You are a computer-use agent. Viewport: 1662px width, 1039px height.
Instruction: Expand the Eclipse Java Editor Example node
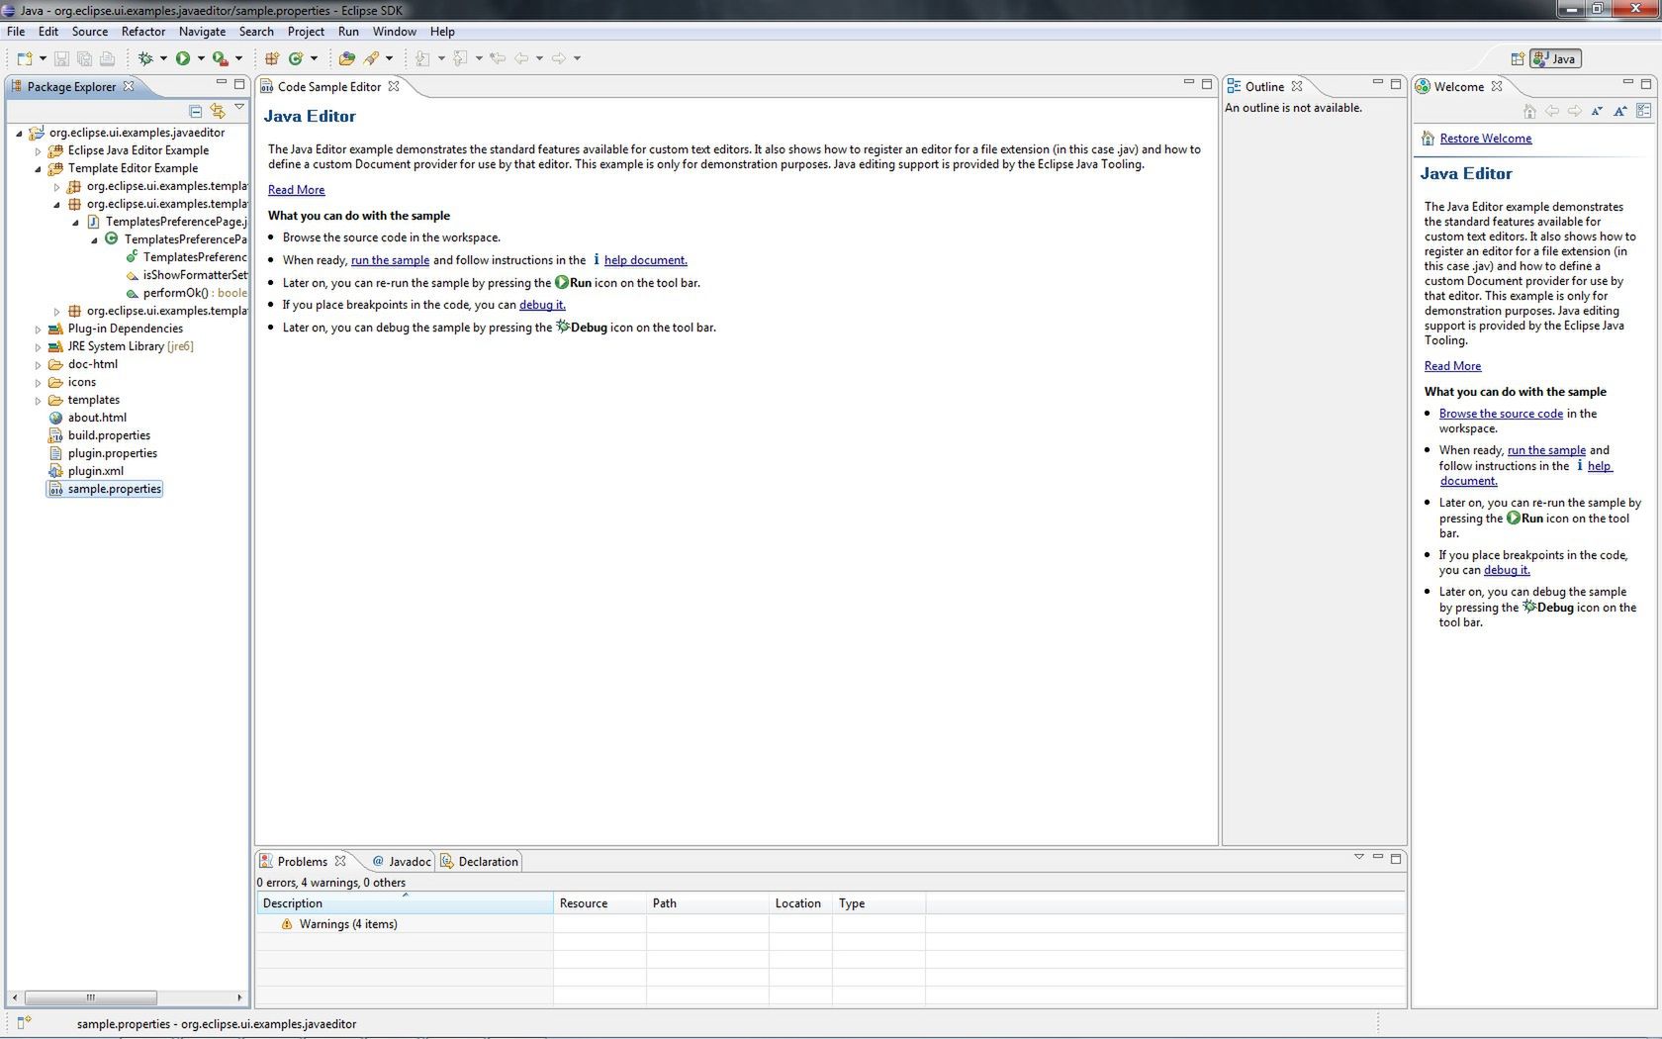click(38, 151)
